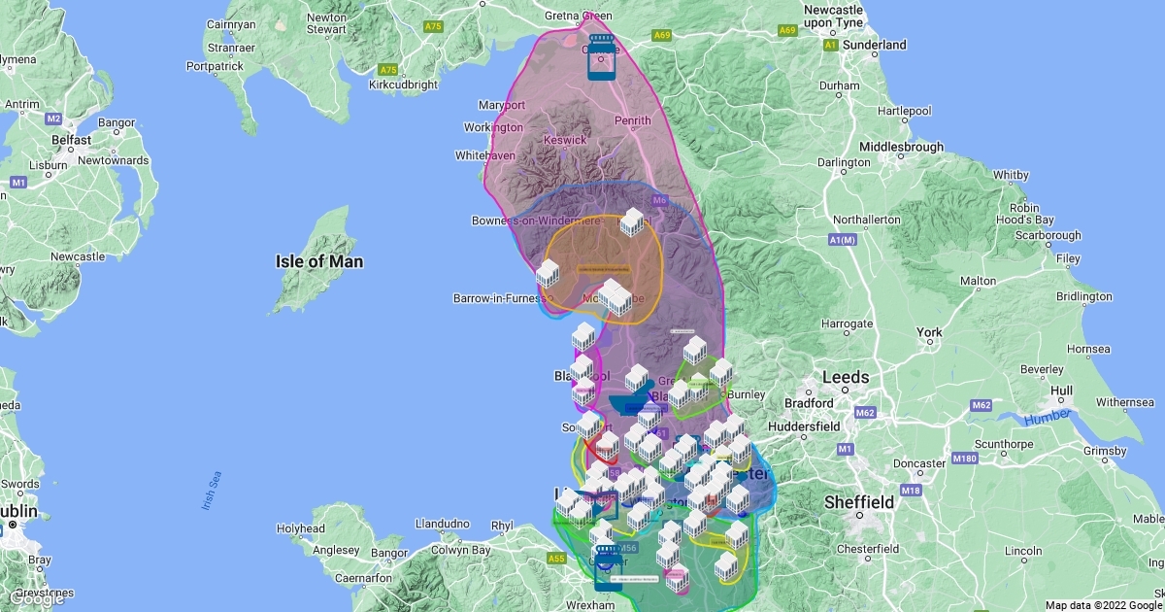This screenshot has width=1165, height=612.
Task: Open the double building marker at Morecambe
Action: (615, 297)
